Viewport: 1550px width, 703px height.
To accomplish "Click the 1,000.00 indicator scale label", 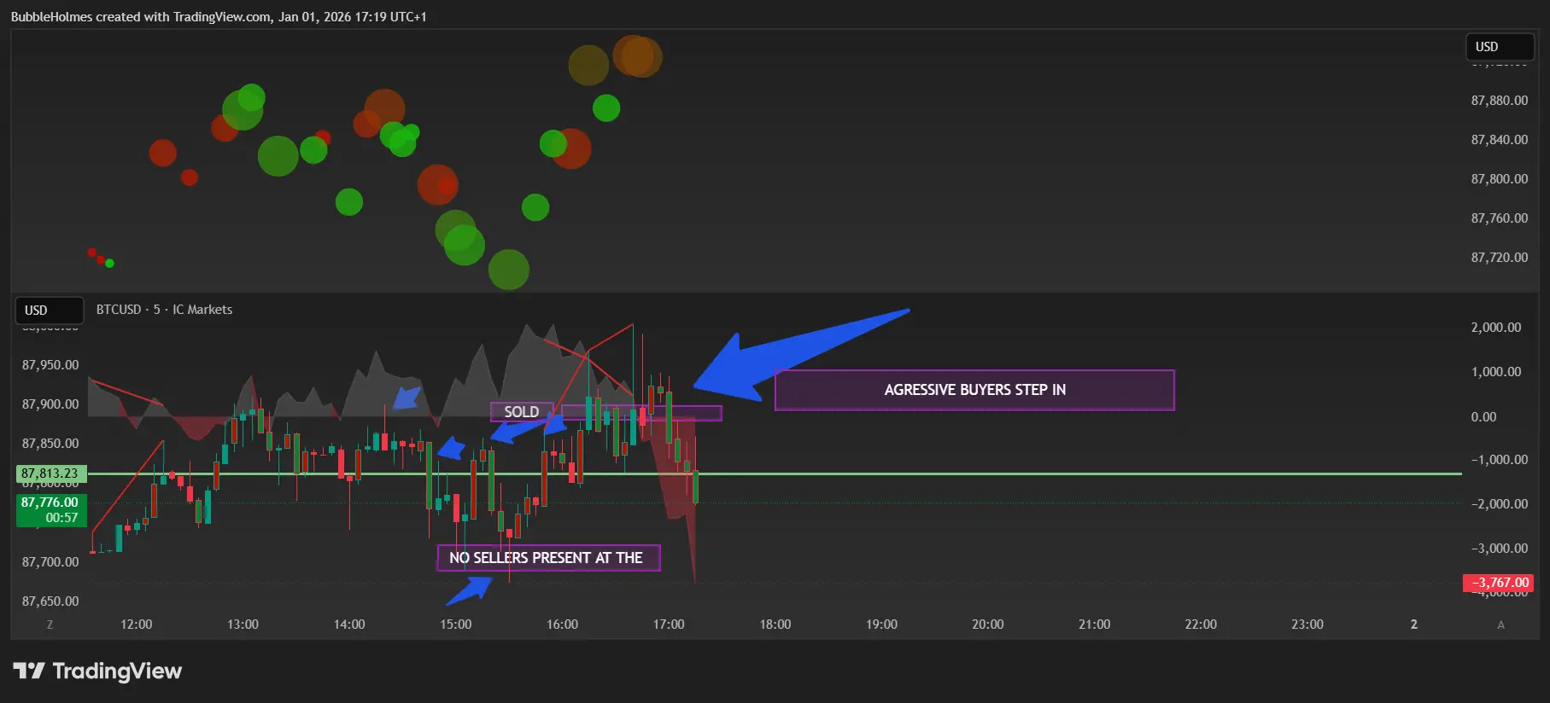I will (1496, 372).
